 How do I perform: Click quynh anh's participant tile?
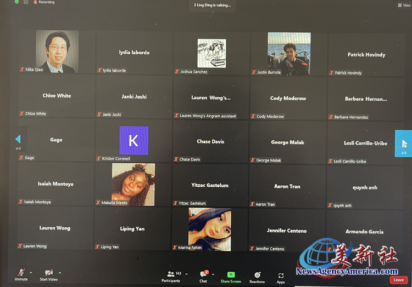[x=365, y=187]
